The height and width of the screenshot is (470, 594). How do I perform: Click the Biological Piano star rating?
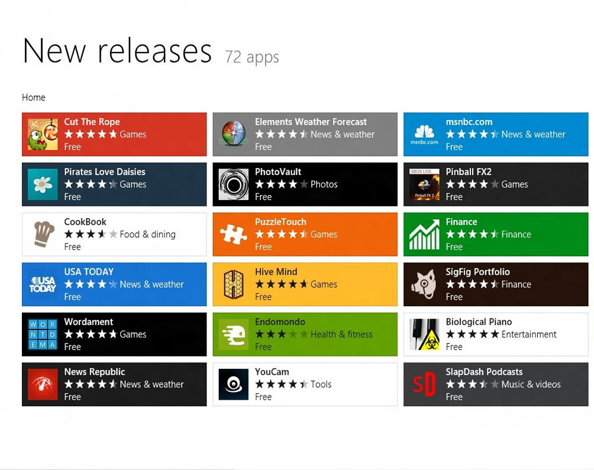point(473,334)
